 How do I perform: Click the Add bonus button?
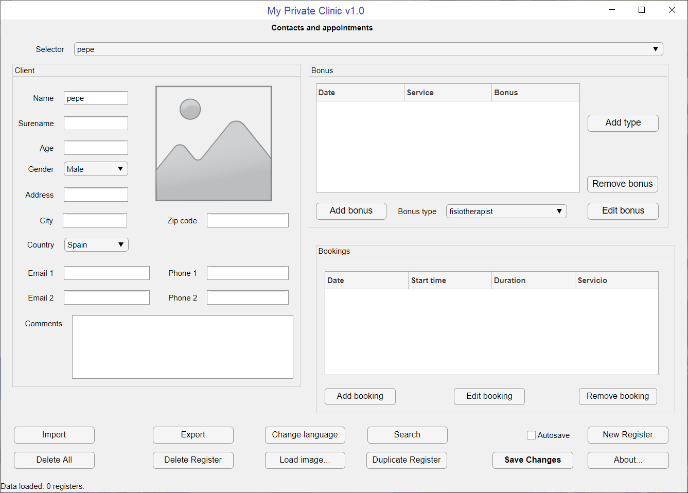click(x=351, y=211)
